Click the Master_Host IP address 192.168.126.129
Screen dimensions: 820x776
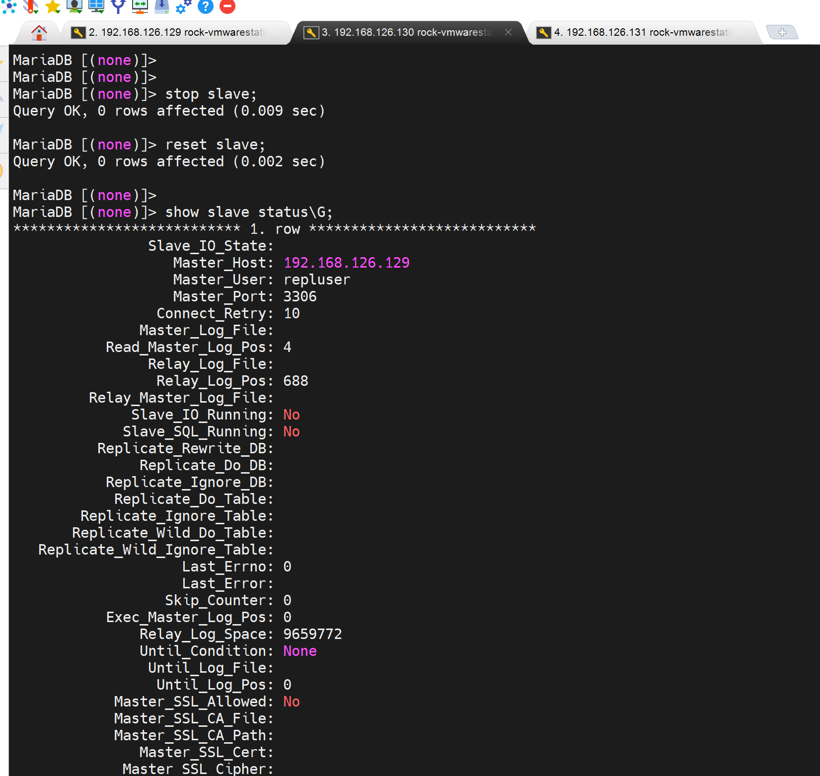[x=346, y=263]
